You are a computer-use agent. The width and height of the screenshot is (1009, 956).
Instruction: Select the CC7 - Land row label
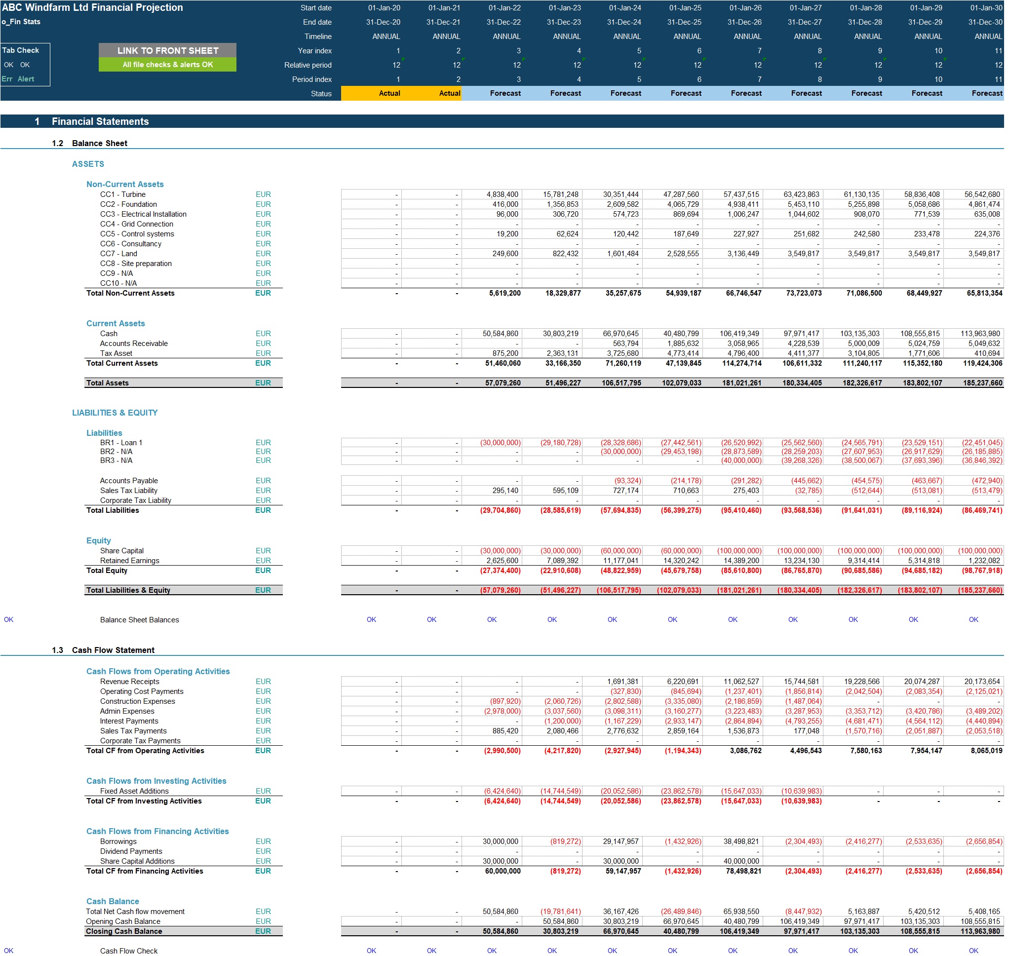click(119, 254)
